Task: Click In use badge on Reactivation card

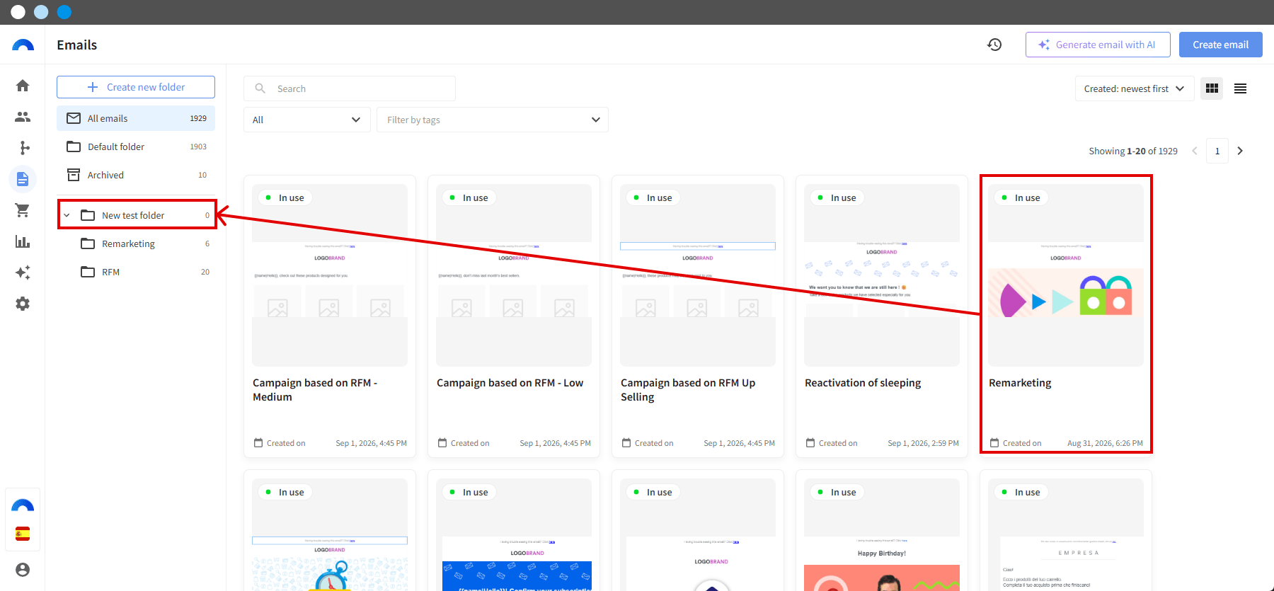Action: (x=837, y=197)
